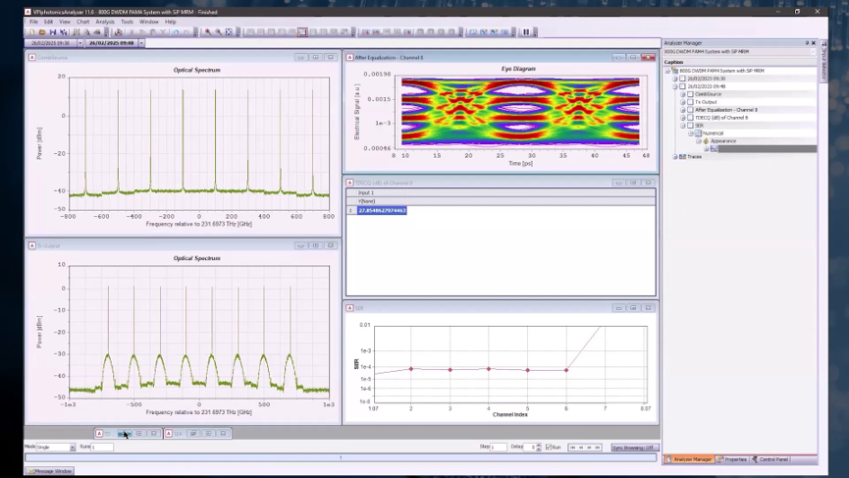This screenshot has height=478, width=849.
Task: Open the Analysis menu
Action: point(104,21)
